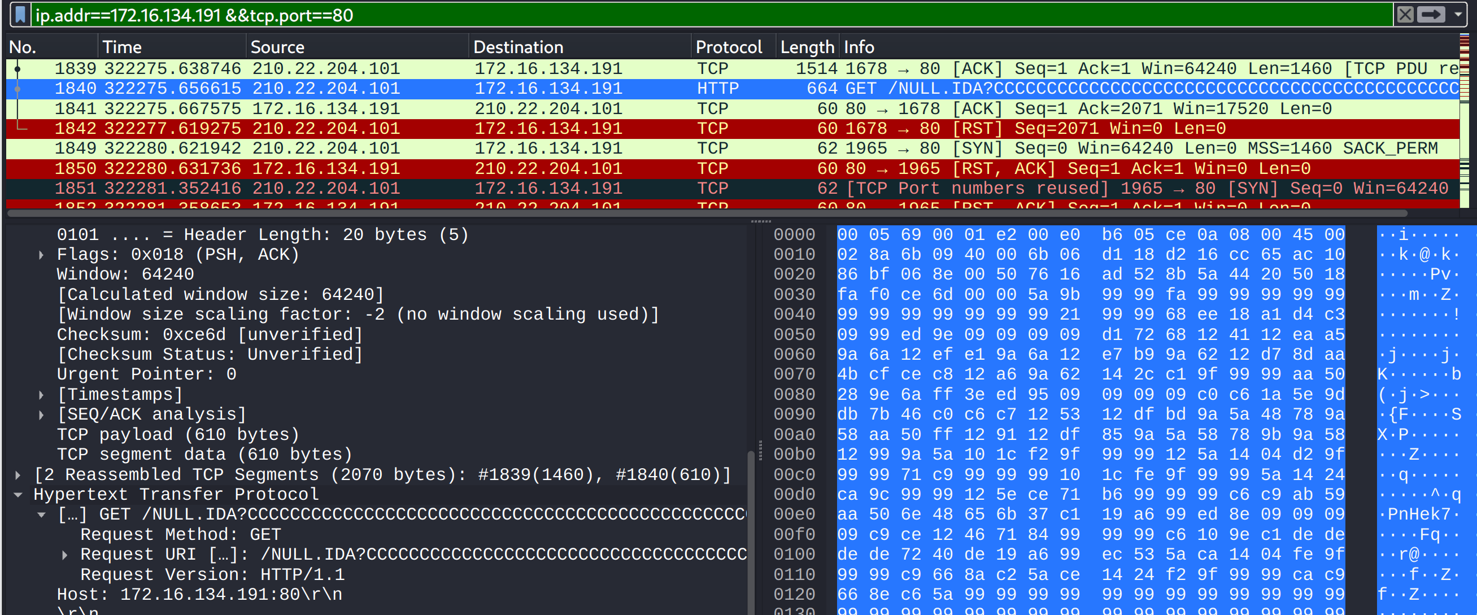
Task: Click in the display filter text field
Action: click(688, 15)
